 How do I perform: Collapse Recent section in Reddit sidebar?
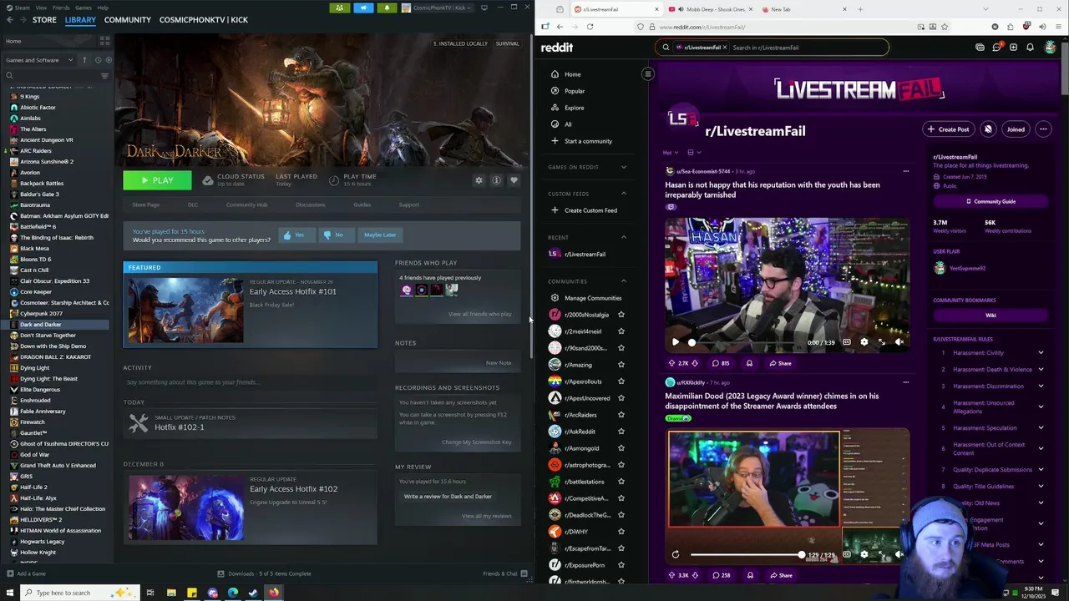pos(623,237)
